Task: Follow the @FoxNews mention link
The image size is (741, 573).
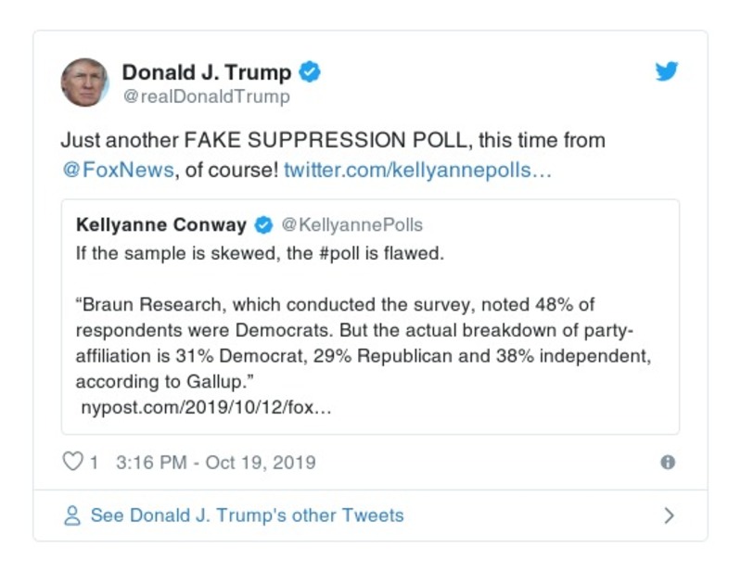Action: pyautogui.click(x=116, y=172)
